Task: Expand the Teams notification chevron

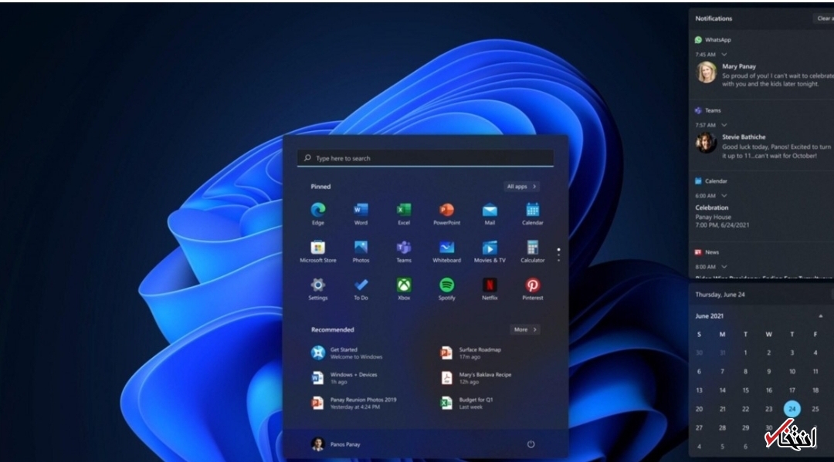Action: point(724,125)
